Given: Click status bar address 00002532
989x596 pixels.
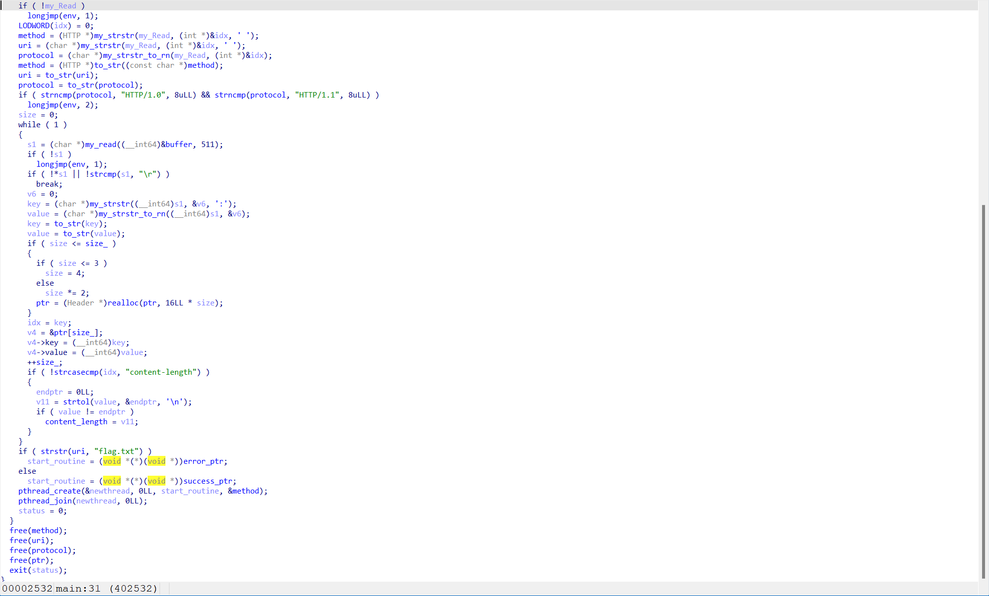Looking at the screenshot, I should (27, 589).
